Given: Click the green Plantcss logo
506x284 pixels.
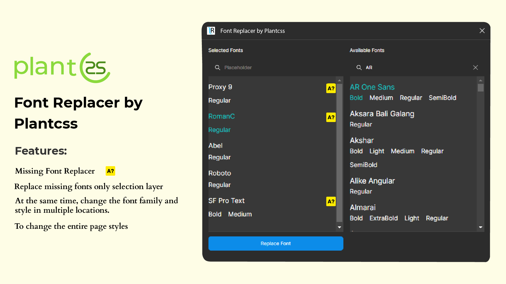Looking at the screenshot, I should coord(62,68).
